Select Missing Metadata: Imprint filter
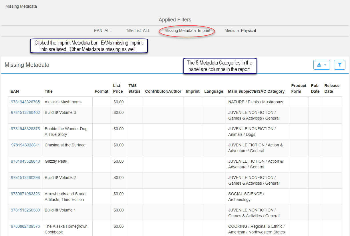Screen dimensions: 350x236 (187, 31)
